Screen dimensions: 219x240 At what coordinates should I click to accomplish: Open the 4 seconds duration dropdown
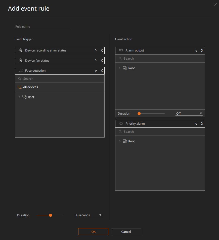(x=88, y=215)
